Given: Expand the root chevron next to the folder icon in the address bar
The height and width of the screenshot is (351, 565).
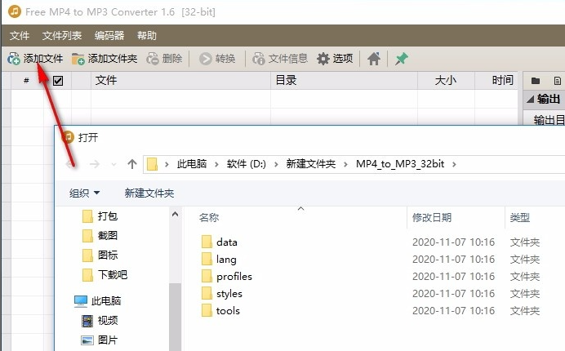Looking at the screenshot, I should coord(167,165).
